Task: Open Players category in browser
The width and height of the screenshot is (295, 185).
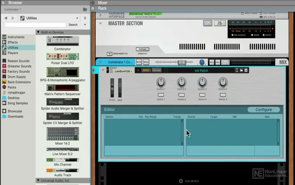Action: pos(13,53)
